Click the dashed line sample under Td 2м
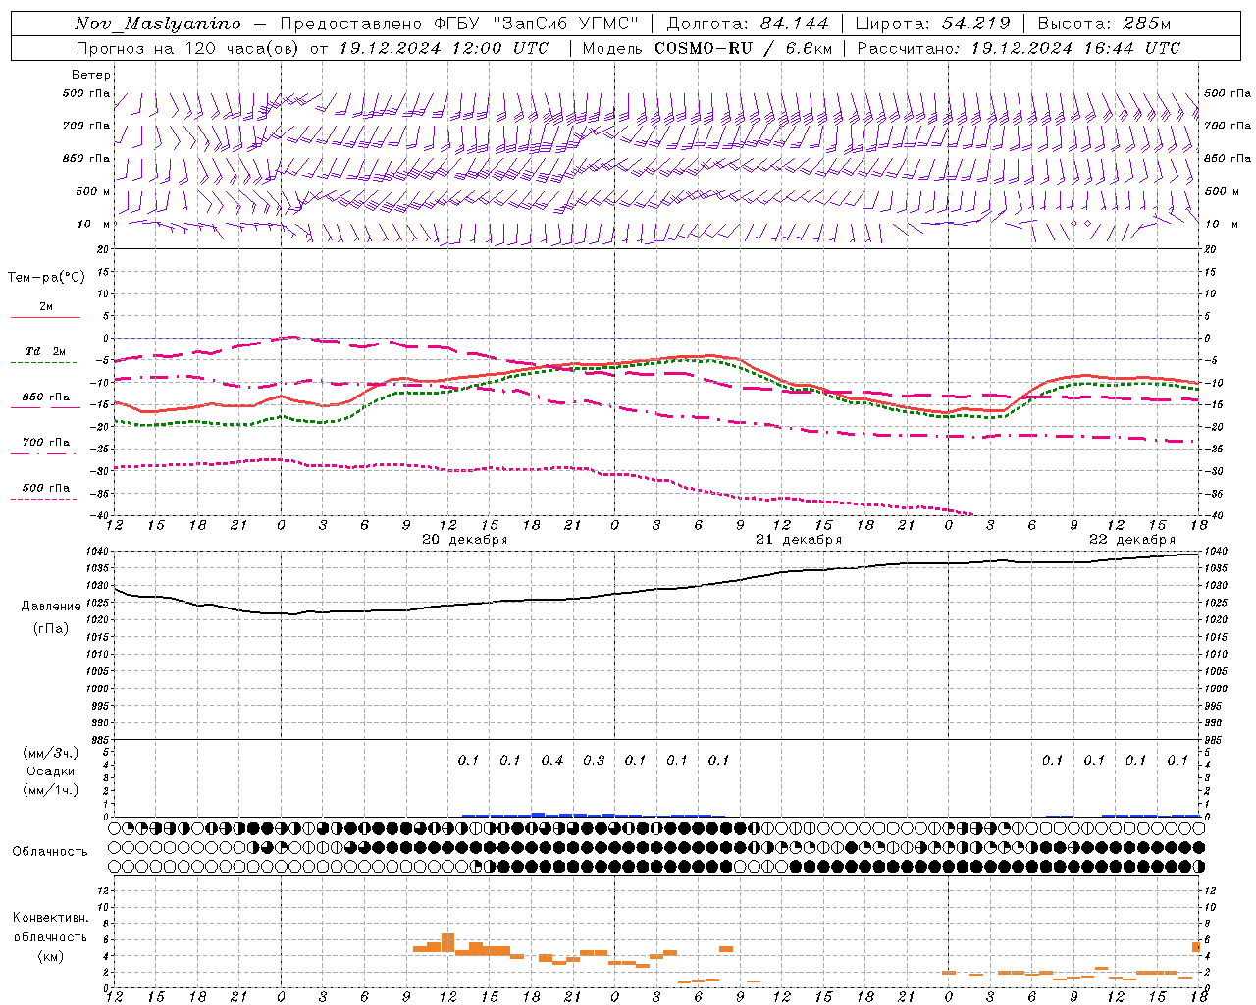Screen dimensions: 1256x1005 click(45, 363)
